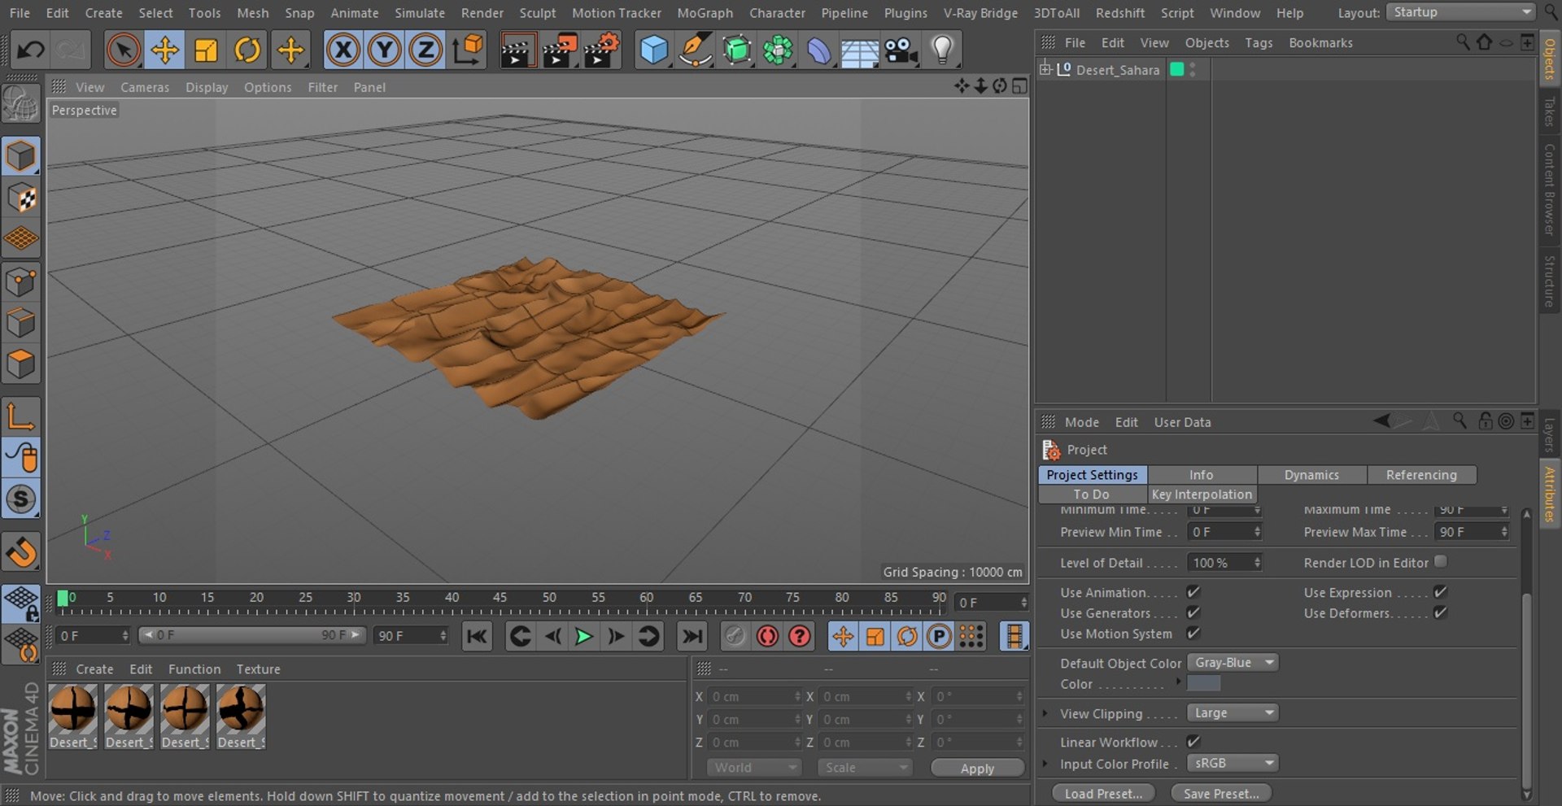Image resolution: width=1562 pixels, height=806 pixels.
Task: Select the Rotate tool
Action: coord(247,50)
